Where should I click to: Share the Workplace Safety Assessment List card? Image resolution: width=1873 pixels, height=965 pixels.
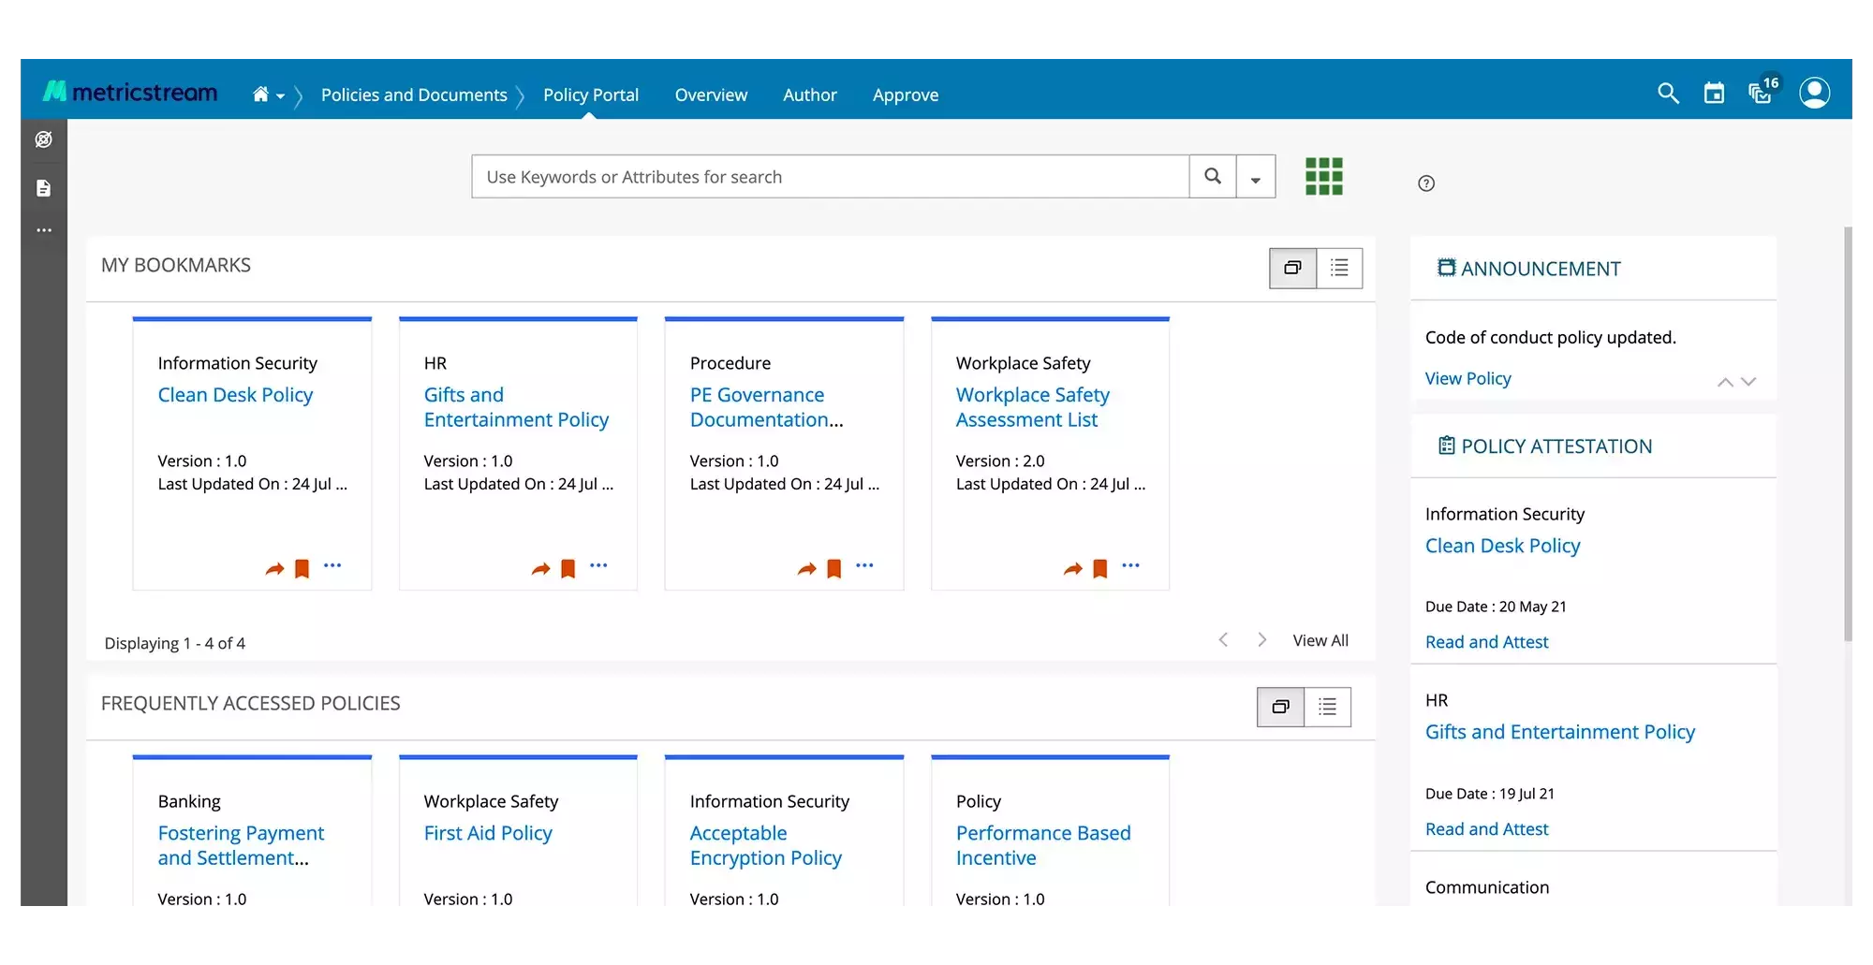point(1072,568)
